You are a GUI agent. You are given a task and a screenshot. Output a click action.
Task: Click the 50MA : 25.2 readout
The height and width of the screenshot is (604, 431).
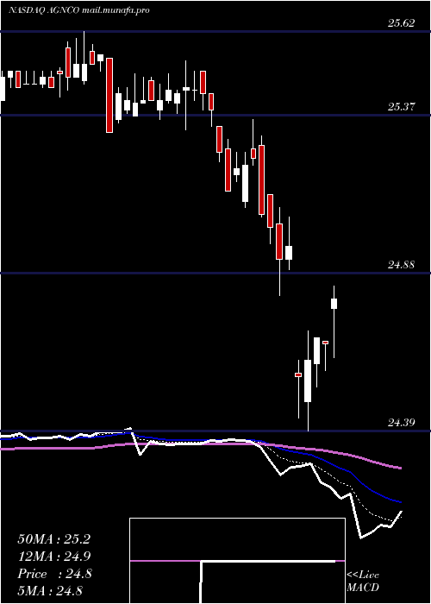pos(53,539)
